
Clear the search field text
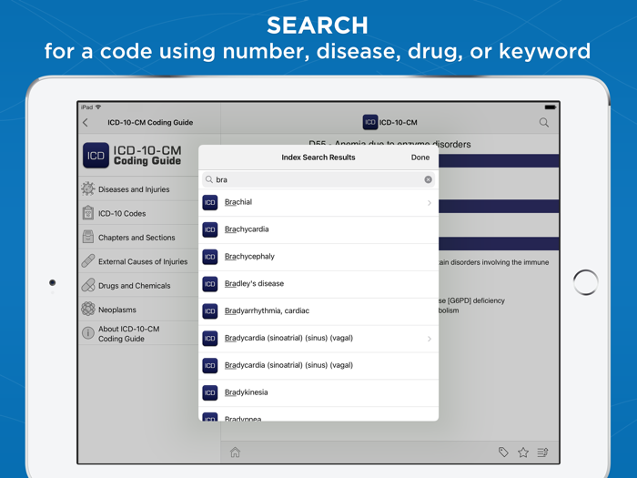click(x=429, y=179)
